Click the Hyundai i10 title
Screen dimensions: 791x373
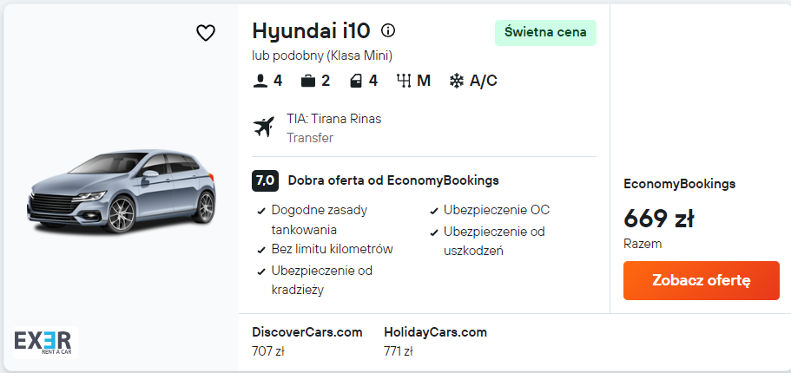point(311,31)
